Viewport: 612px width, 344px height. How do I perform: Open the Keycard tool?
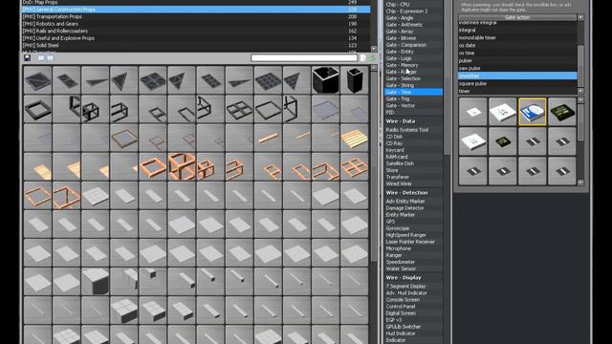coord(413,150)
